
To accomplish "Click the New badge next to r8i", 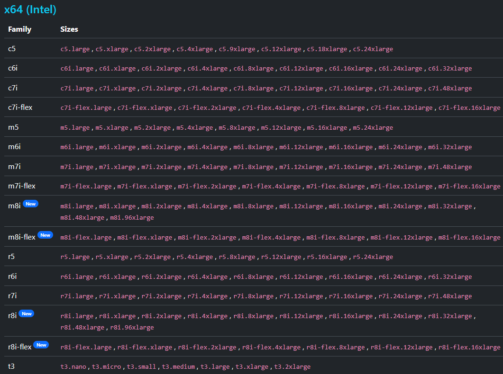I will pyautogui.click(x=27, y=314).
